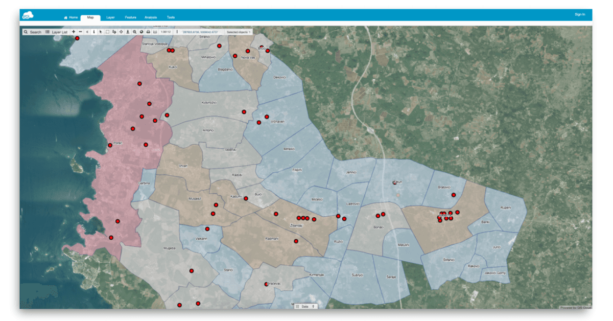Select the info tool icon
This screenshot has height=321, width=613.
[94, 32]
